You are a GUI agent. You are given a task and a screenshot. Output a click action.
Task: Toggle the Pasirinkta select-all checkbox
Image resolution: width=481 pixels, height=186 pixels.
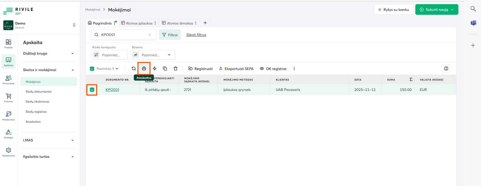pos(92,69)
